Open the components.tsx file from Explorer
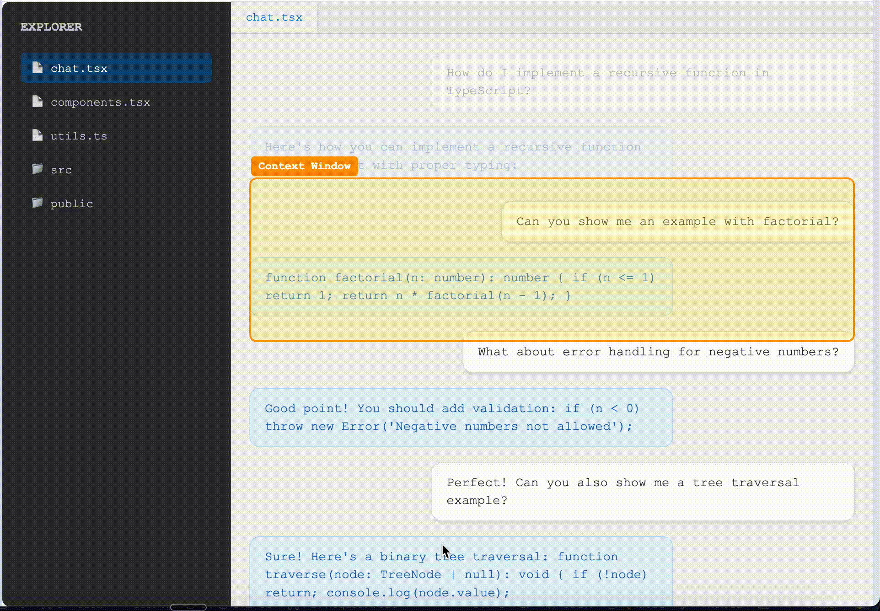The image size is (880, 611). [100, 102]
